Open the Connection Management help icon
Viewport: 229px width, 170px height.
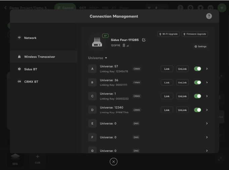pyautogui.click(x=209, y=16)
